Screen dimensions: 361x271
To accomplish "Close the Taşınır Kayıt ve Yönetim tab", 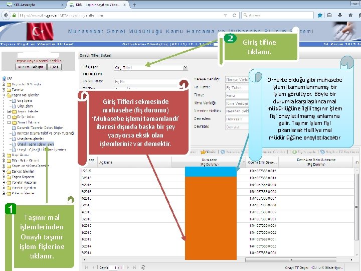I will 124,5.
